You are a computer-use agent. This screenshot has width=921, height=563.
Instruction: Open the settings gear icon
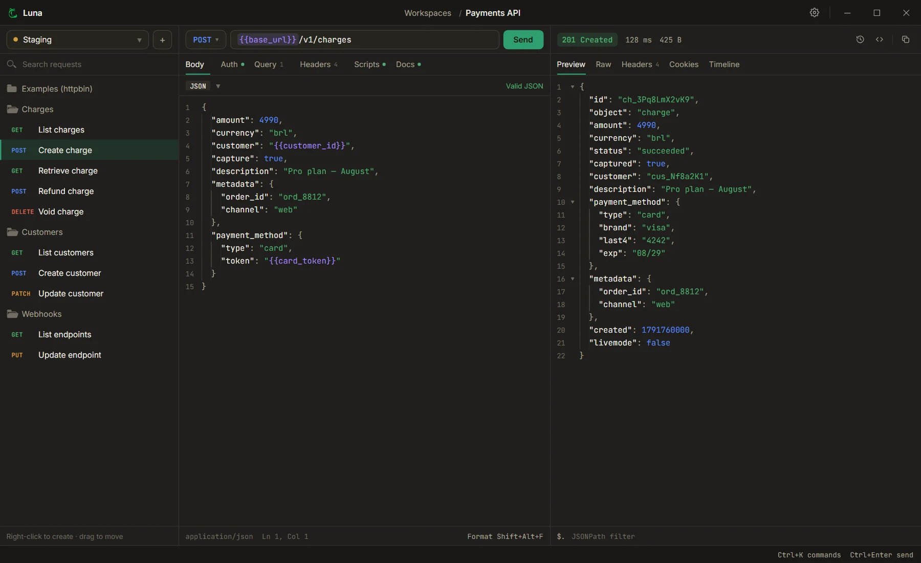[815, 13]
